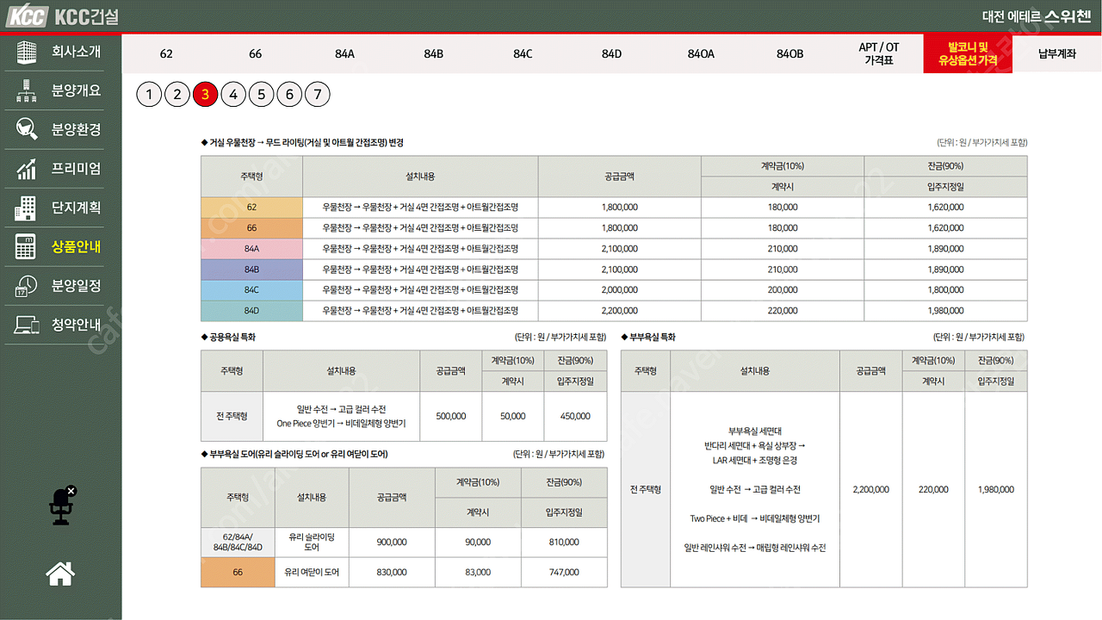Click 2,000,000 supply price for 84C
The width and height of the screenshot is (1102, 620).
pyautogui.click(x=620, y=290)
